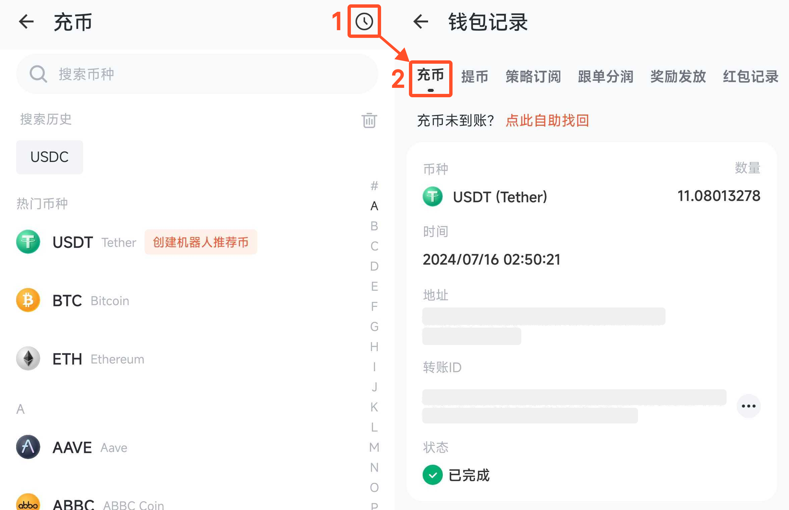789x510 pixels.
Task: Click the blurred 地址 address value
Action: [543, 326]
